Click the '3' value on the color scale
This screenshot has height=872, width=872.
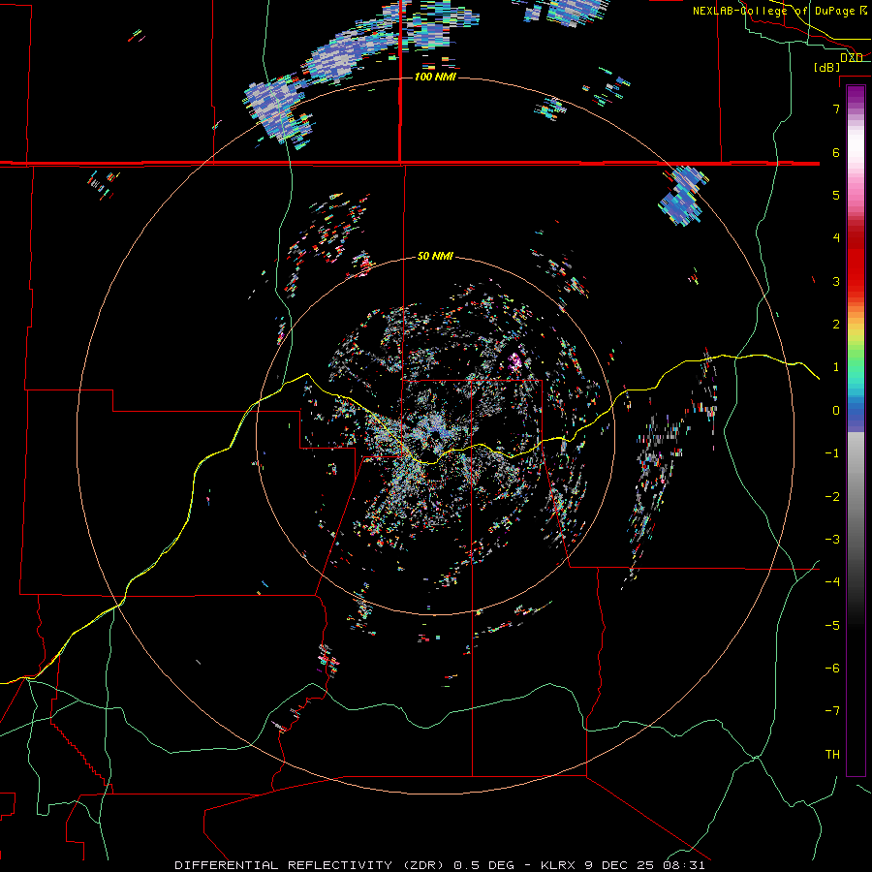[835, 281]
